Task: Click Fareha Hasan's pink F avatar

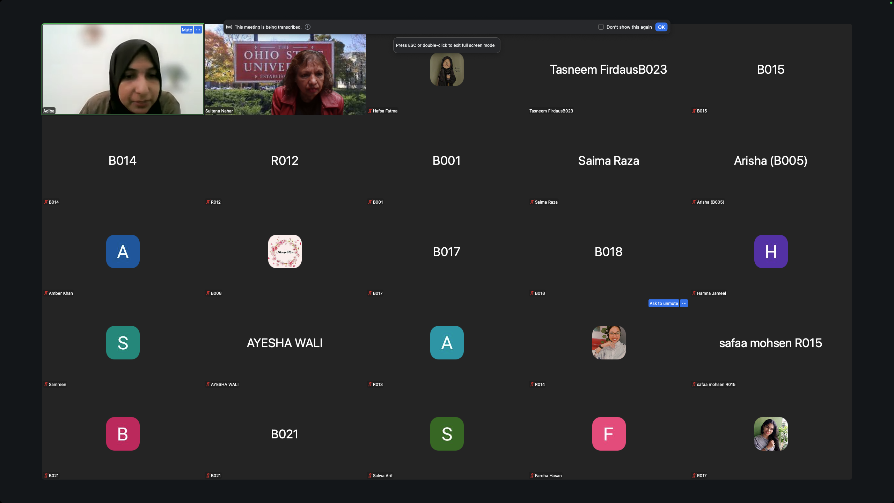Action: (609, 434)
